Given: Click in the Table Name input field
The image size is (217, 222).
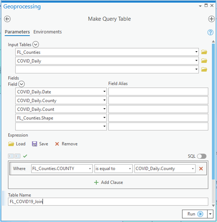Looking at the screenshot, I should point(108,202).
